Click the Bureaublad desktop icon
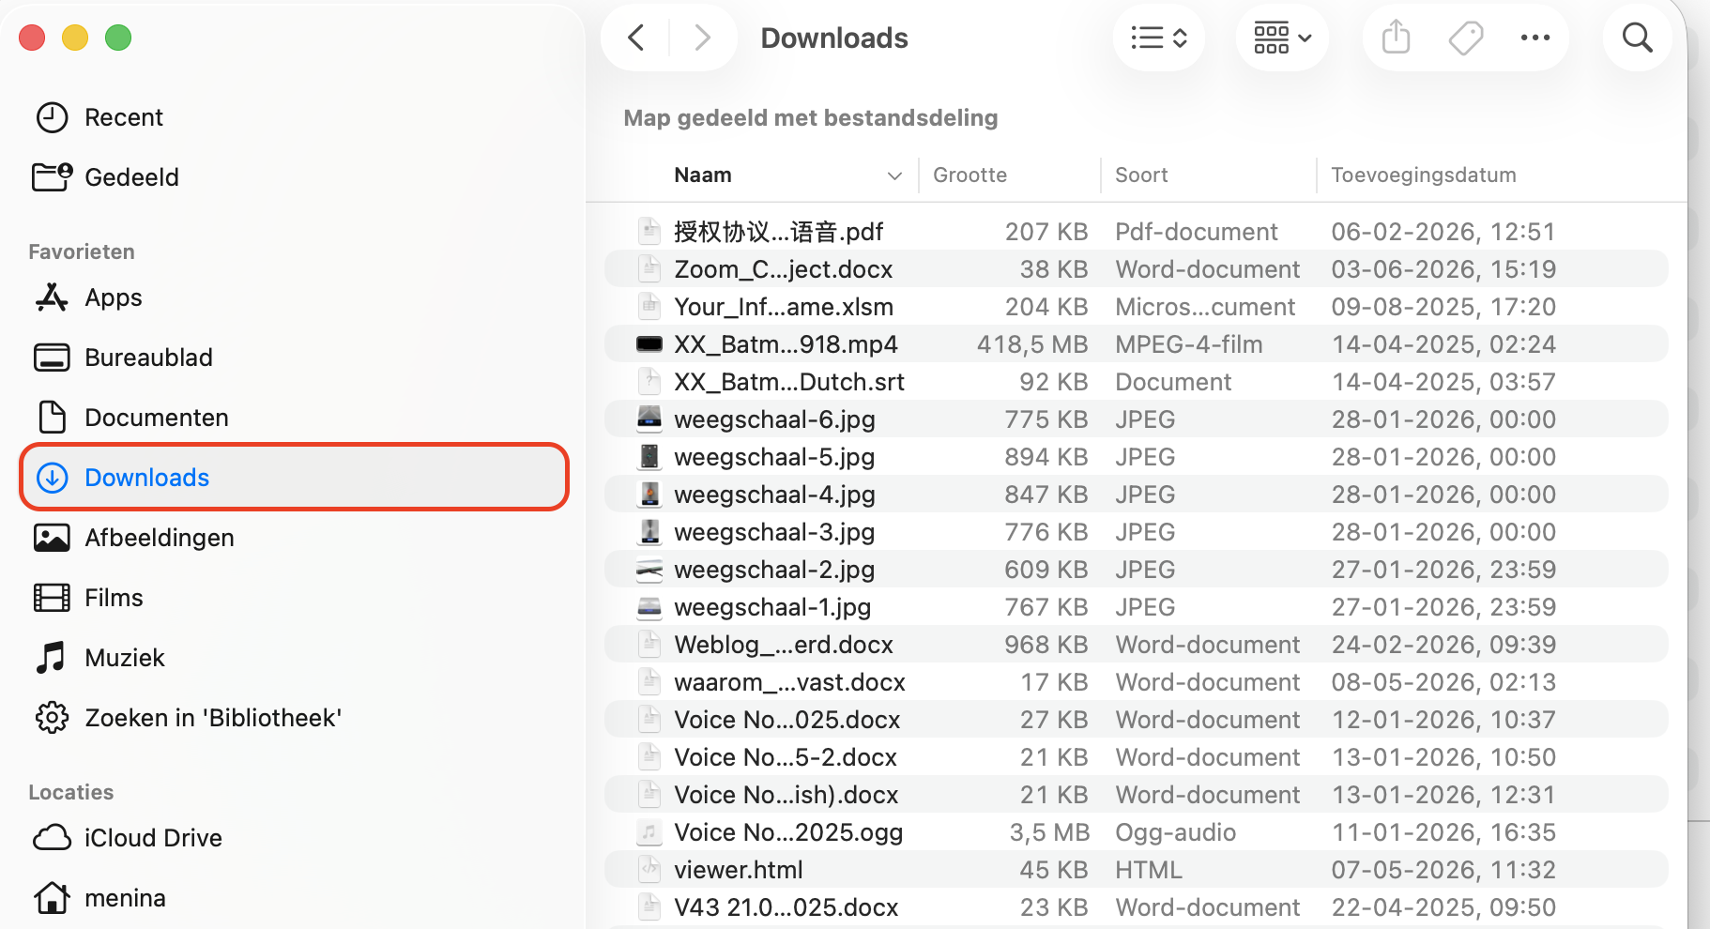Image resolution: width=1710 pixels, height=929 pixels. (52, 358)
